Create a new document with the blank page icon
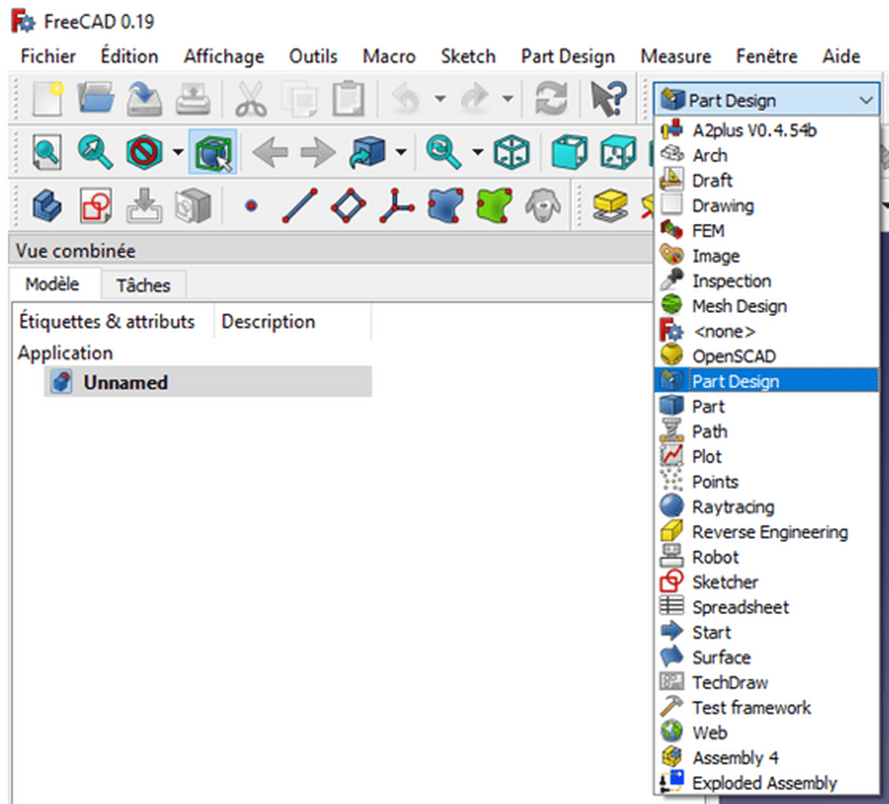The width and height of the screenshot is (889, 804). (x=48, y=99)
